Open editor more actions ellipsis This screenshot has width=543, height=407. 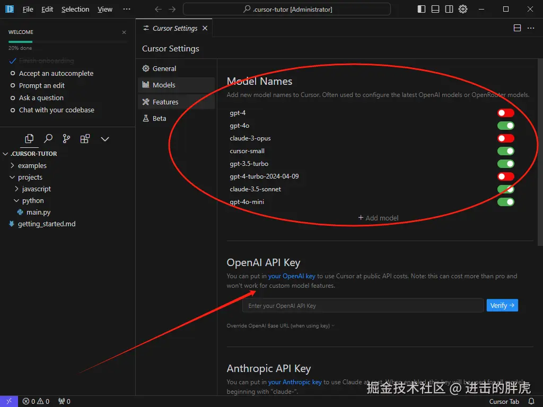[531, 28]
